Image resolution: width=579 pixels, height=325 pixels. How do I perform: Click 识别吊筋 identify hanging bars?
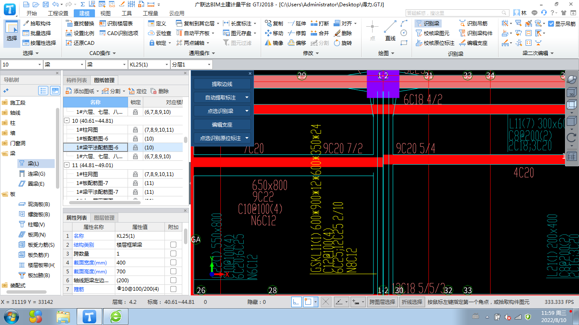pyautogui.click(x=473, y=24)
